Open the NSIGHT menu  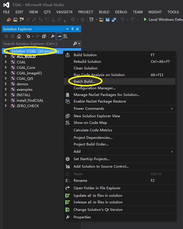coord(155,12)
